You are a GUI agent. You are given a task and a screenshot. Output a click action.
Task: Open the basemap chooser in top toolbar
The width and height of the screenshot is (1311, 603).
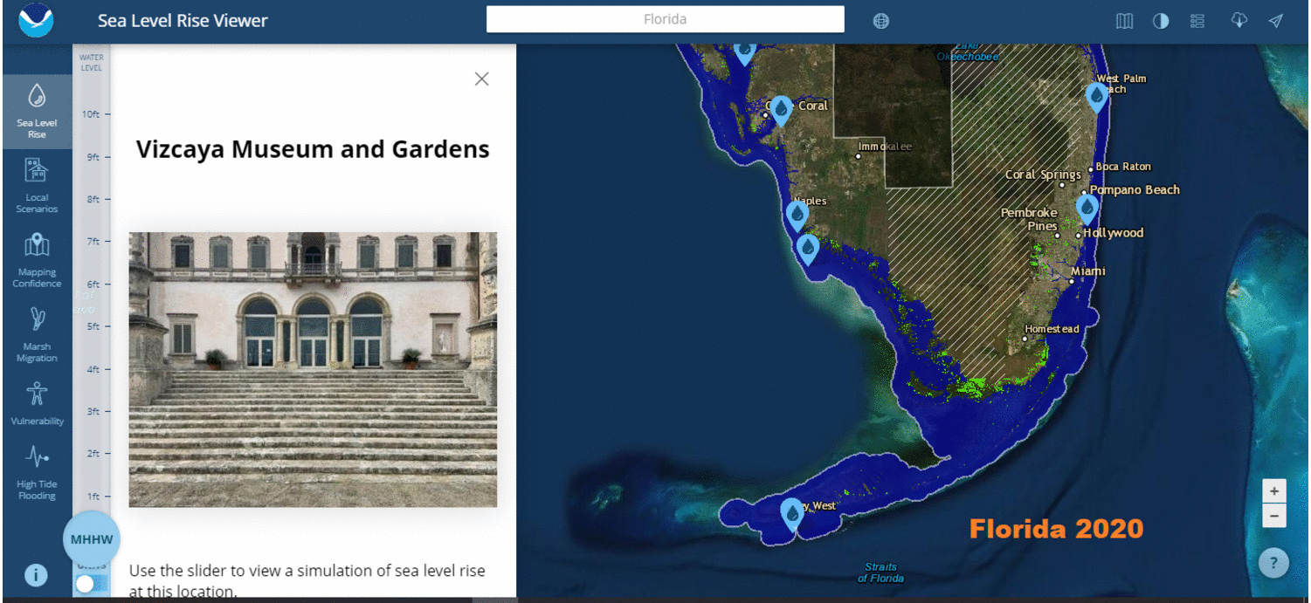1124,20
